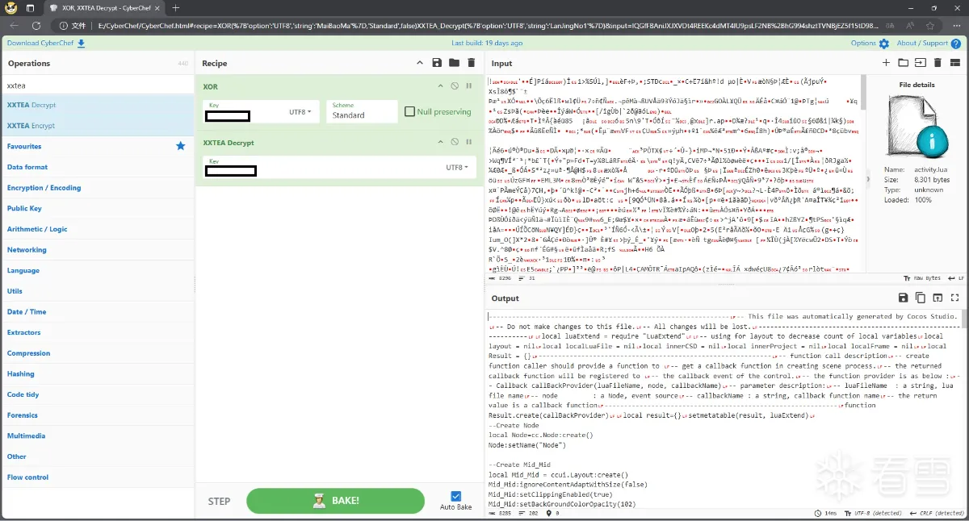Expand the Data format category
Image resolution: width=969 pixels, height=521 pixels.
[x=97, y=167]
